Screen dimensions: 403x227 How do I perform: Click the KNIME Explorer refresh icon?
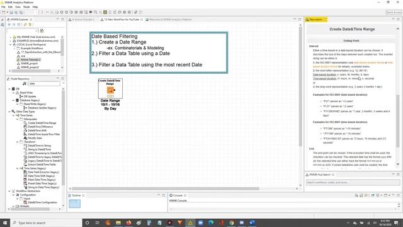click(25, 25)
